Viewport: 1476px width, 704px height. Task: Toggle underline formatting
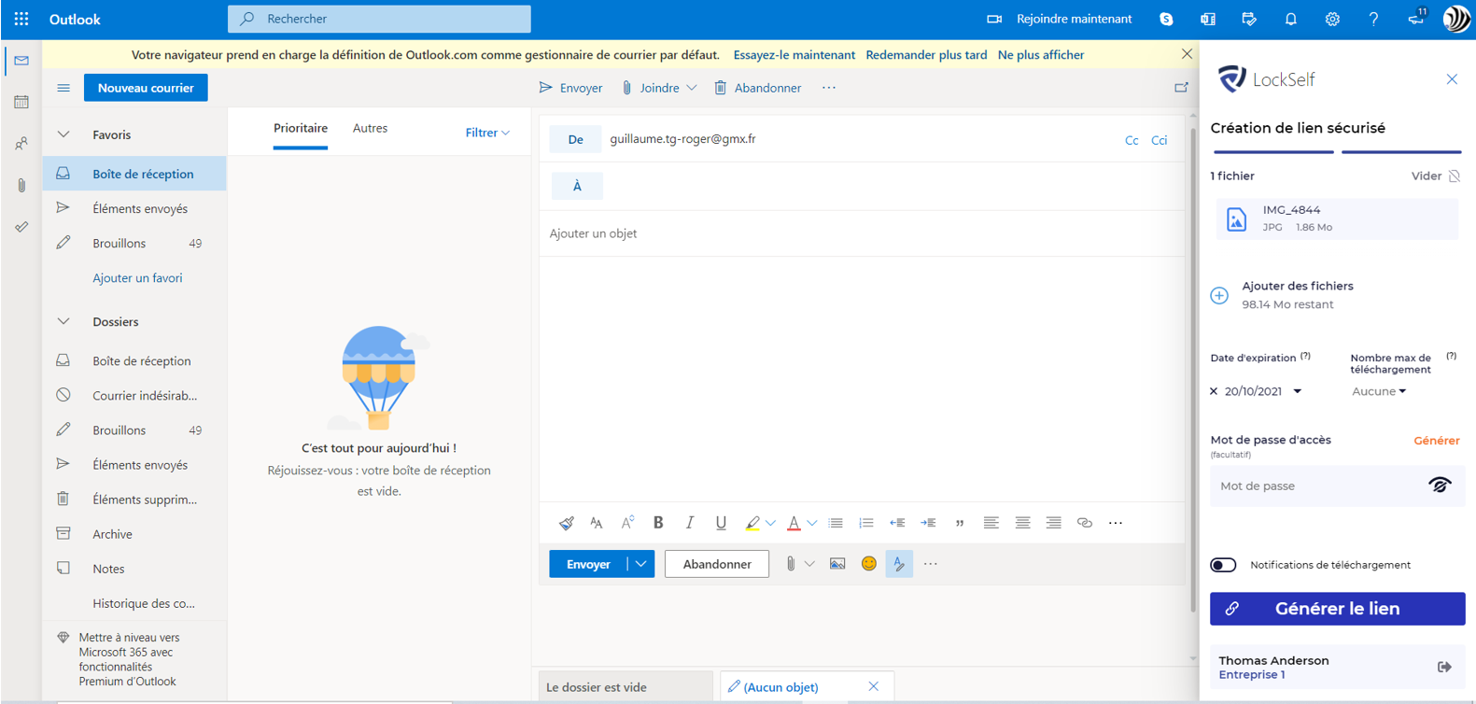(x=721, y=523)
